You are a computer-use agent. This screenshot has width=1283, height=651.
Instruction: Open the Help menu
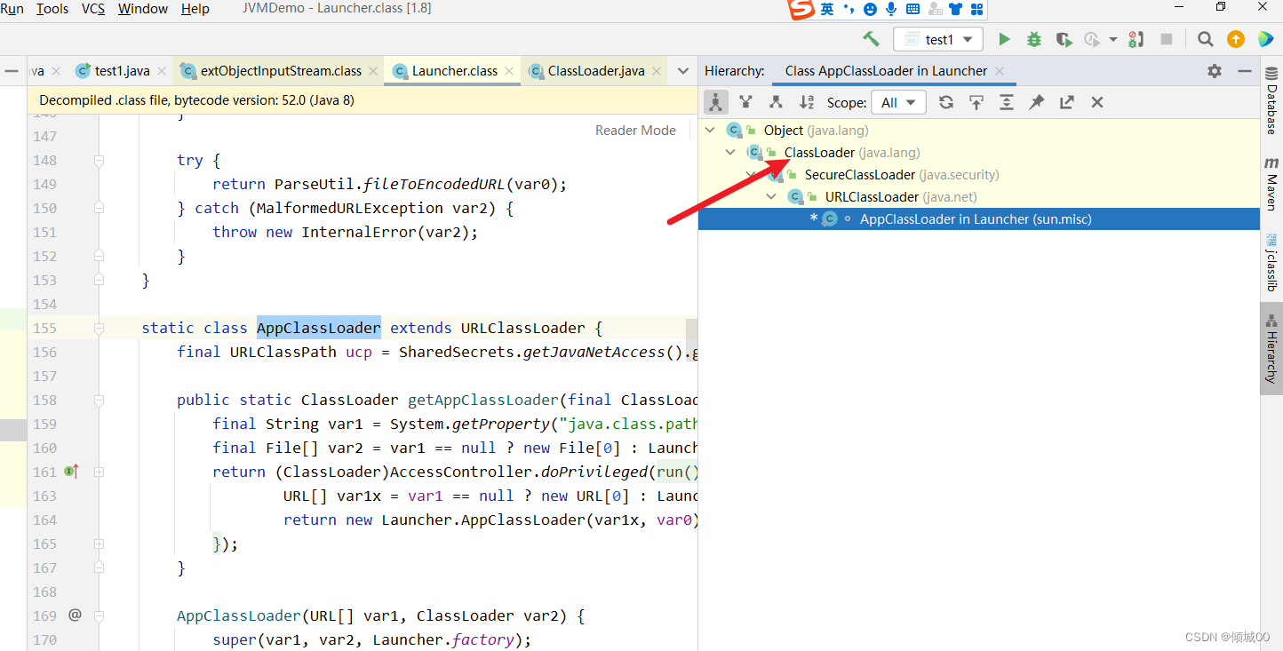(195, 9)
